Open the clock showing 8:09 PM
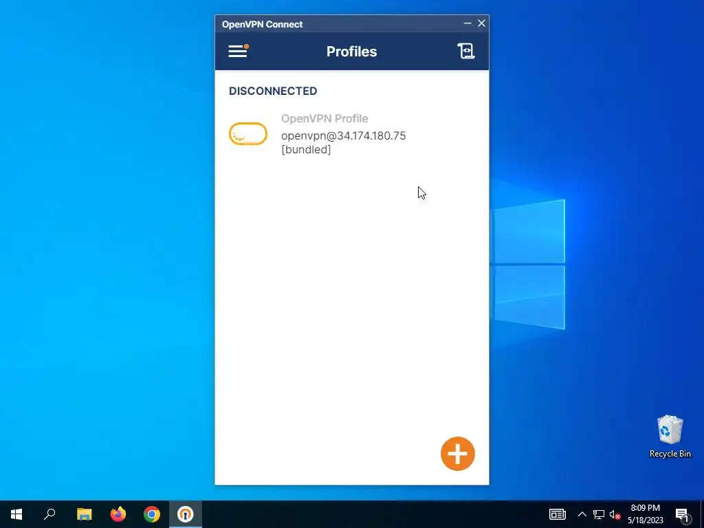Viewport: 704px width, 528px height. (645, 514)
